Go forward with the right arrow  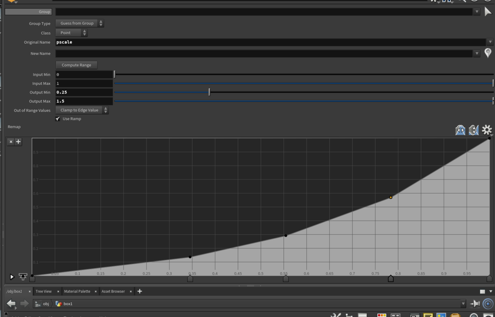(24, 304)
